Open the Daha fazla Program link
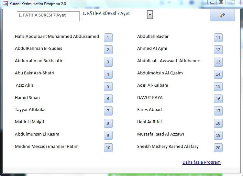243x176 pixels. tap(201, 162)
